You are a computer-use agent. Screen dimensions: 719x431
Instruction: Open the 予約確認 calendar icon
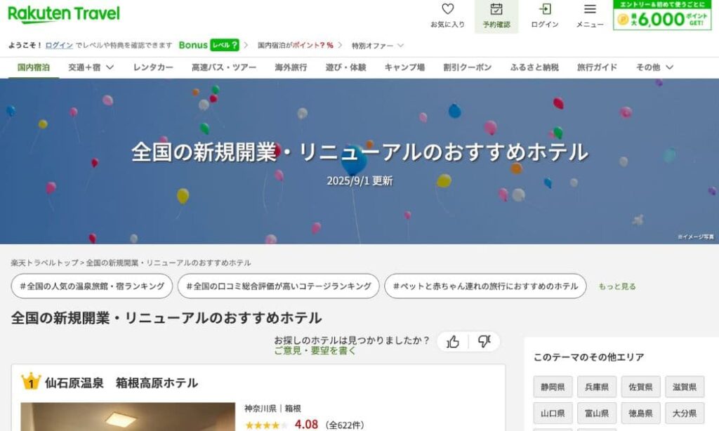click(x=496, y=9)
